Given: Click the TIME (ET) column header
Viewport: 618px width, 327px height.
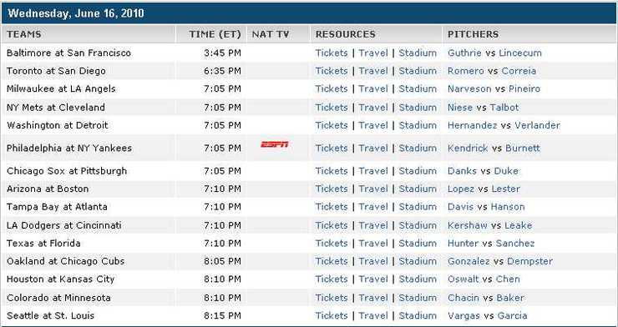Looking at the screenshot, I should point(215,34).
